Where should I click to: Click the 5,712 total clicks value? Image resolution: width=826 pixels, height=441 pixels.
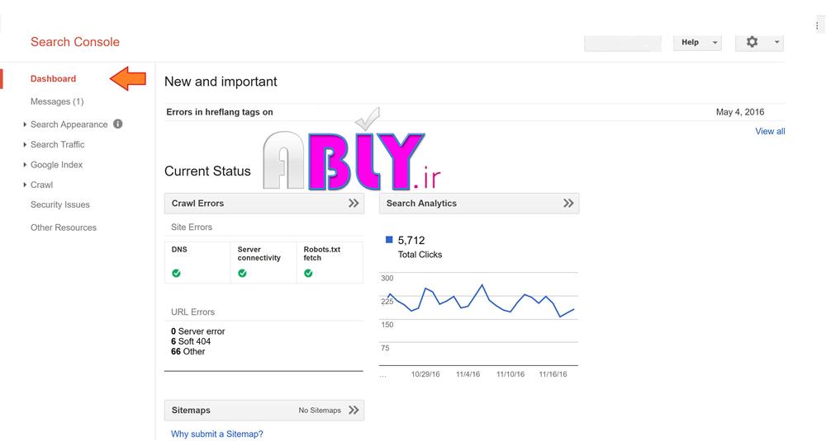411,240
